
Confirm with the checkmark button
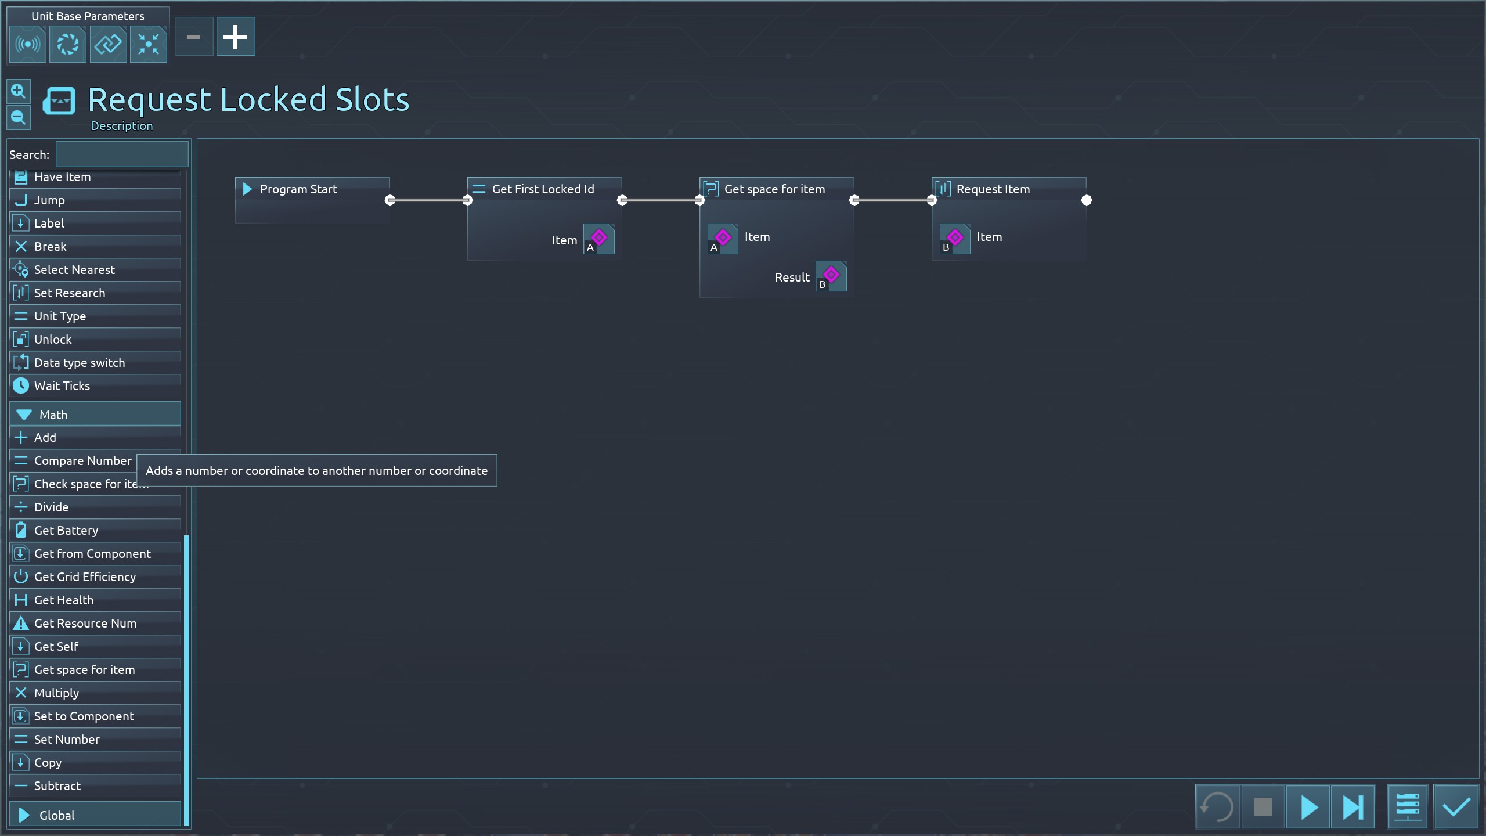tap(1456, 807)
